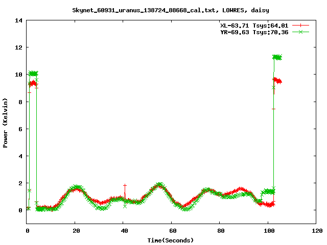Click x-axis tick label 60

(x=173, y=231)
